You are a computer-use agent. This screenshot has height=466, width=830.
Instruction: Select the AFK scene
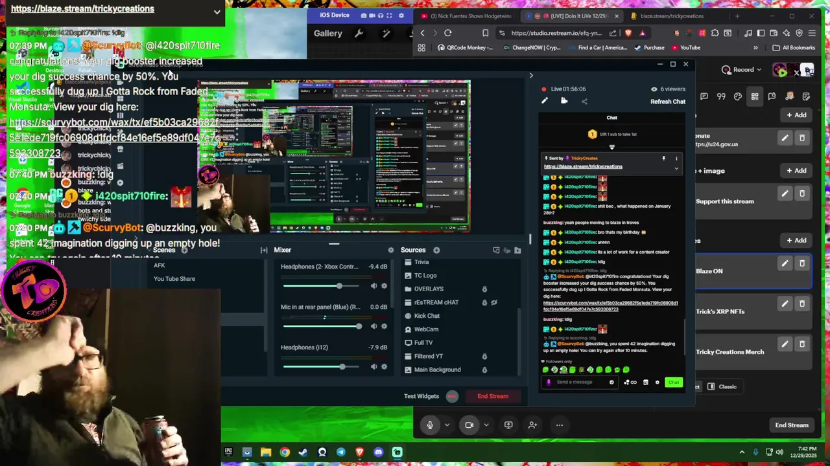(x=160, y=265)
